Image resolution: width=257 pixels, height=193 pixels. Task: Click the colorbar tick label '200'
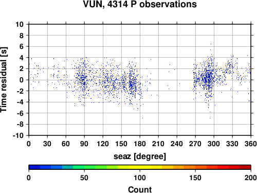(251, 178)
